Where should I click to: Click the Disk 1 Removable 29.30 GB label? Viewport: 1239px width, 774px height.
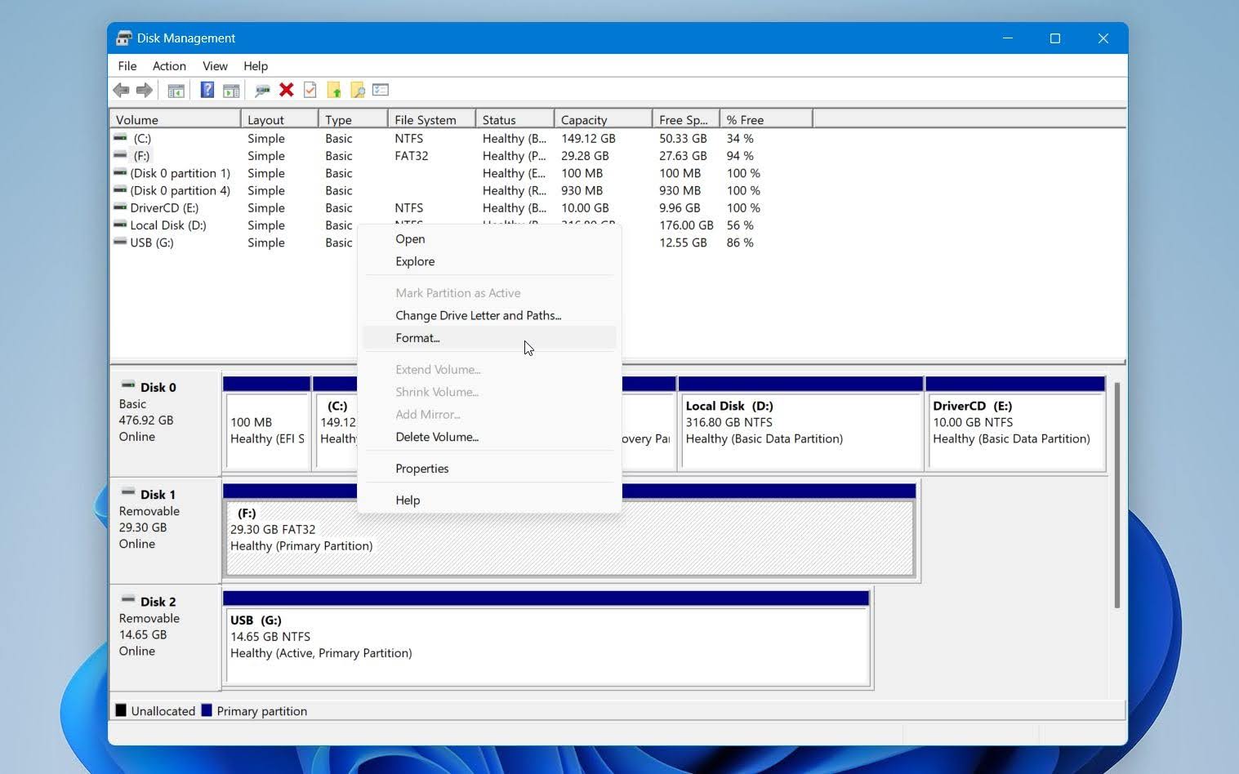click(164, 531)
